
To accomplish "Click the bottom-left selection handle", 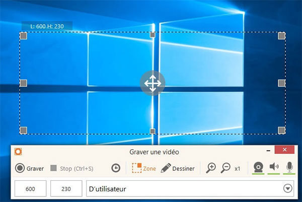I will pos(24,130).
